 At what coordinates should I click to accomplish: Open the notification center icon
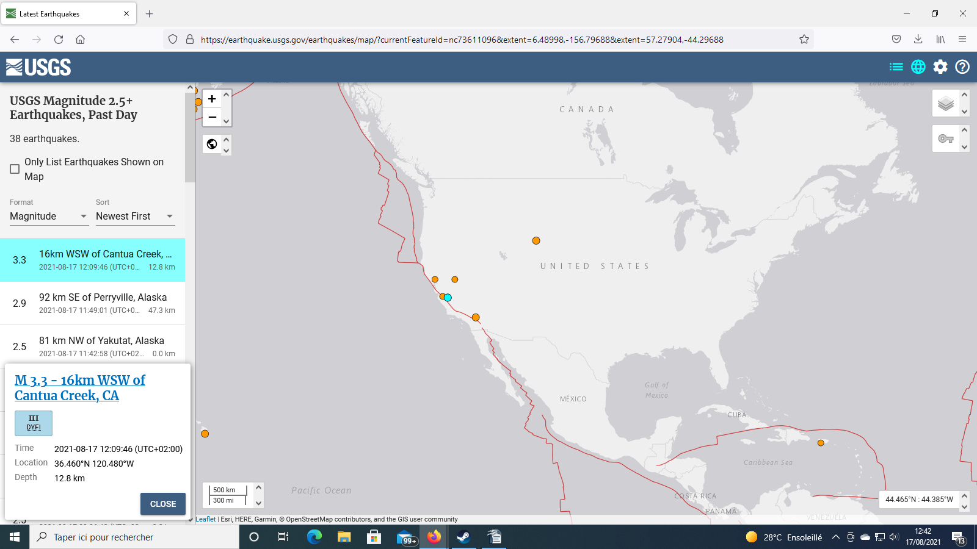click(x=959, y=537)
